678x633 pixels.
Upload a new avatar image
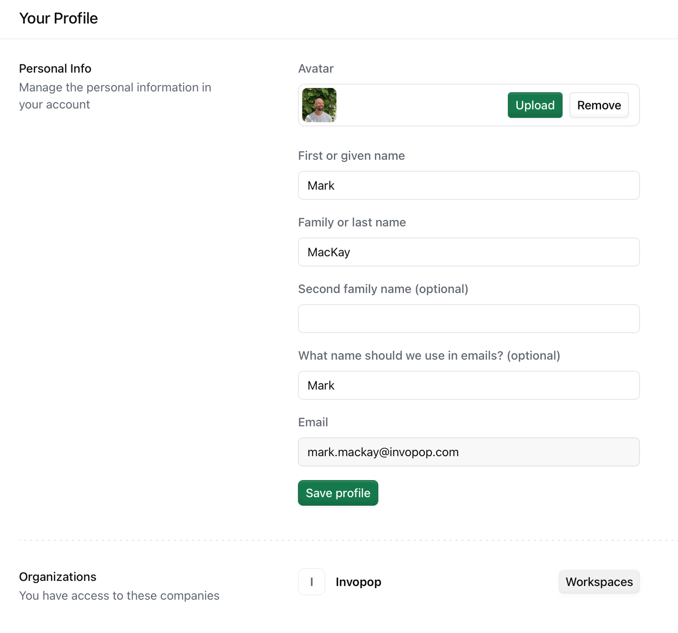[535, 105]
